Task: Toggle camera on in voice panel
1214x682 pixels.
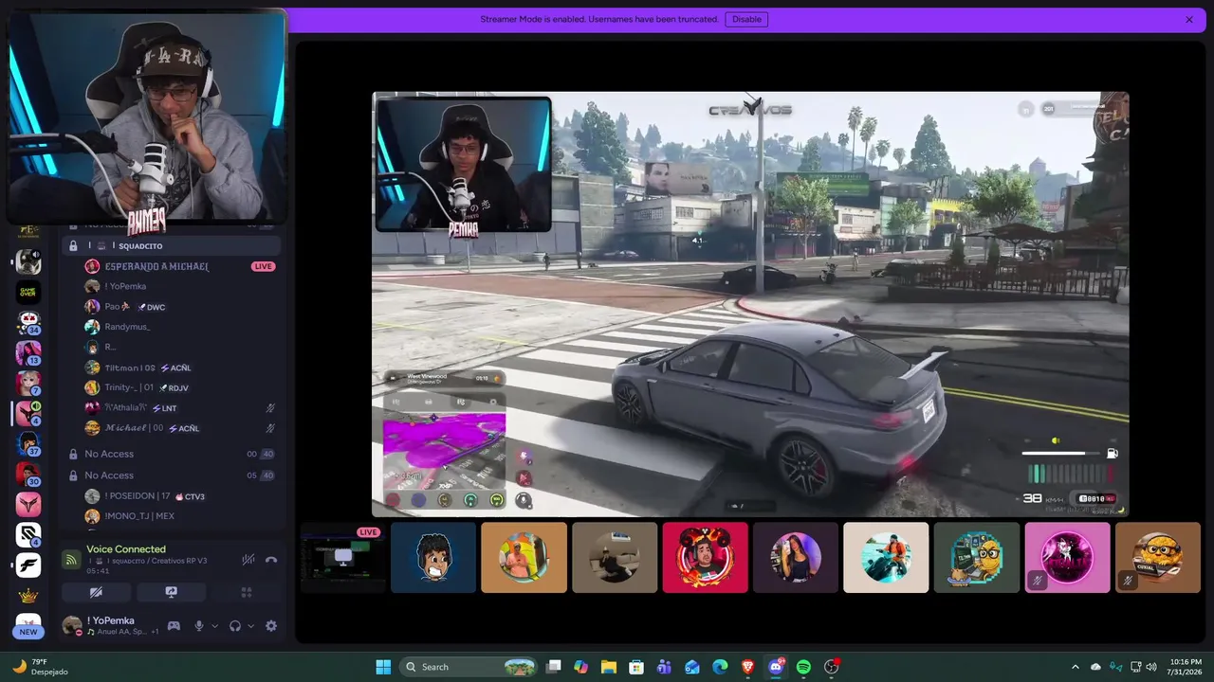Action: click(96, 592)
